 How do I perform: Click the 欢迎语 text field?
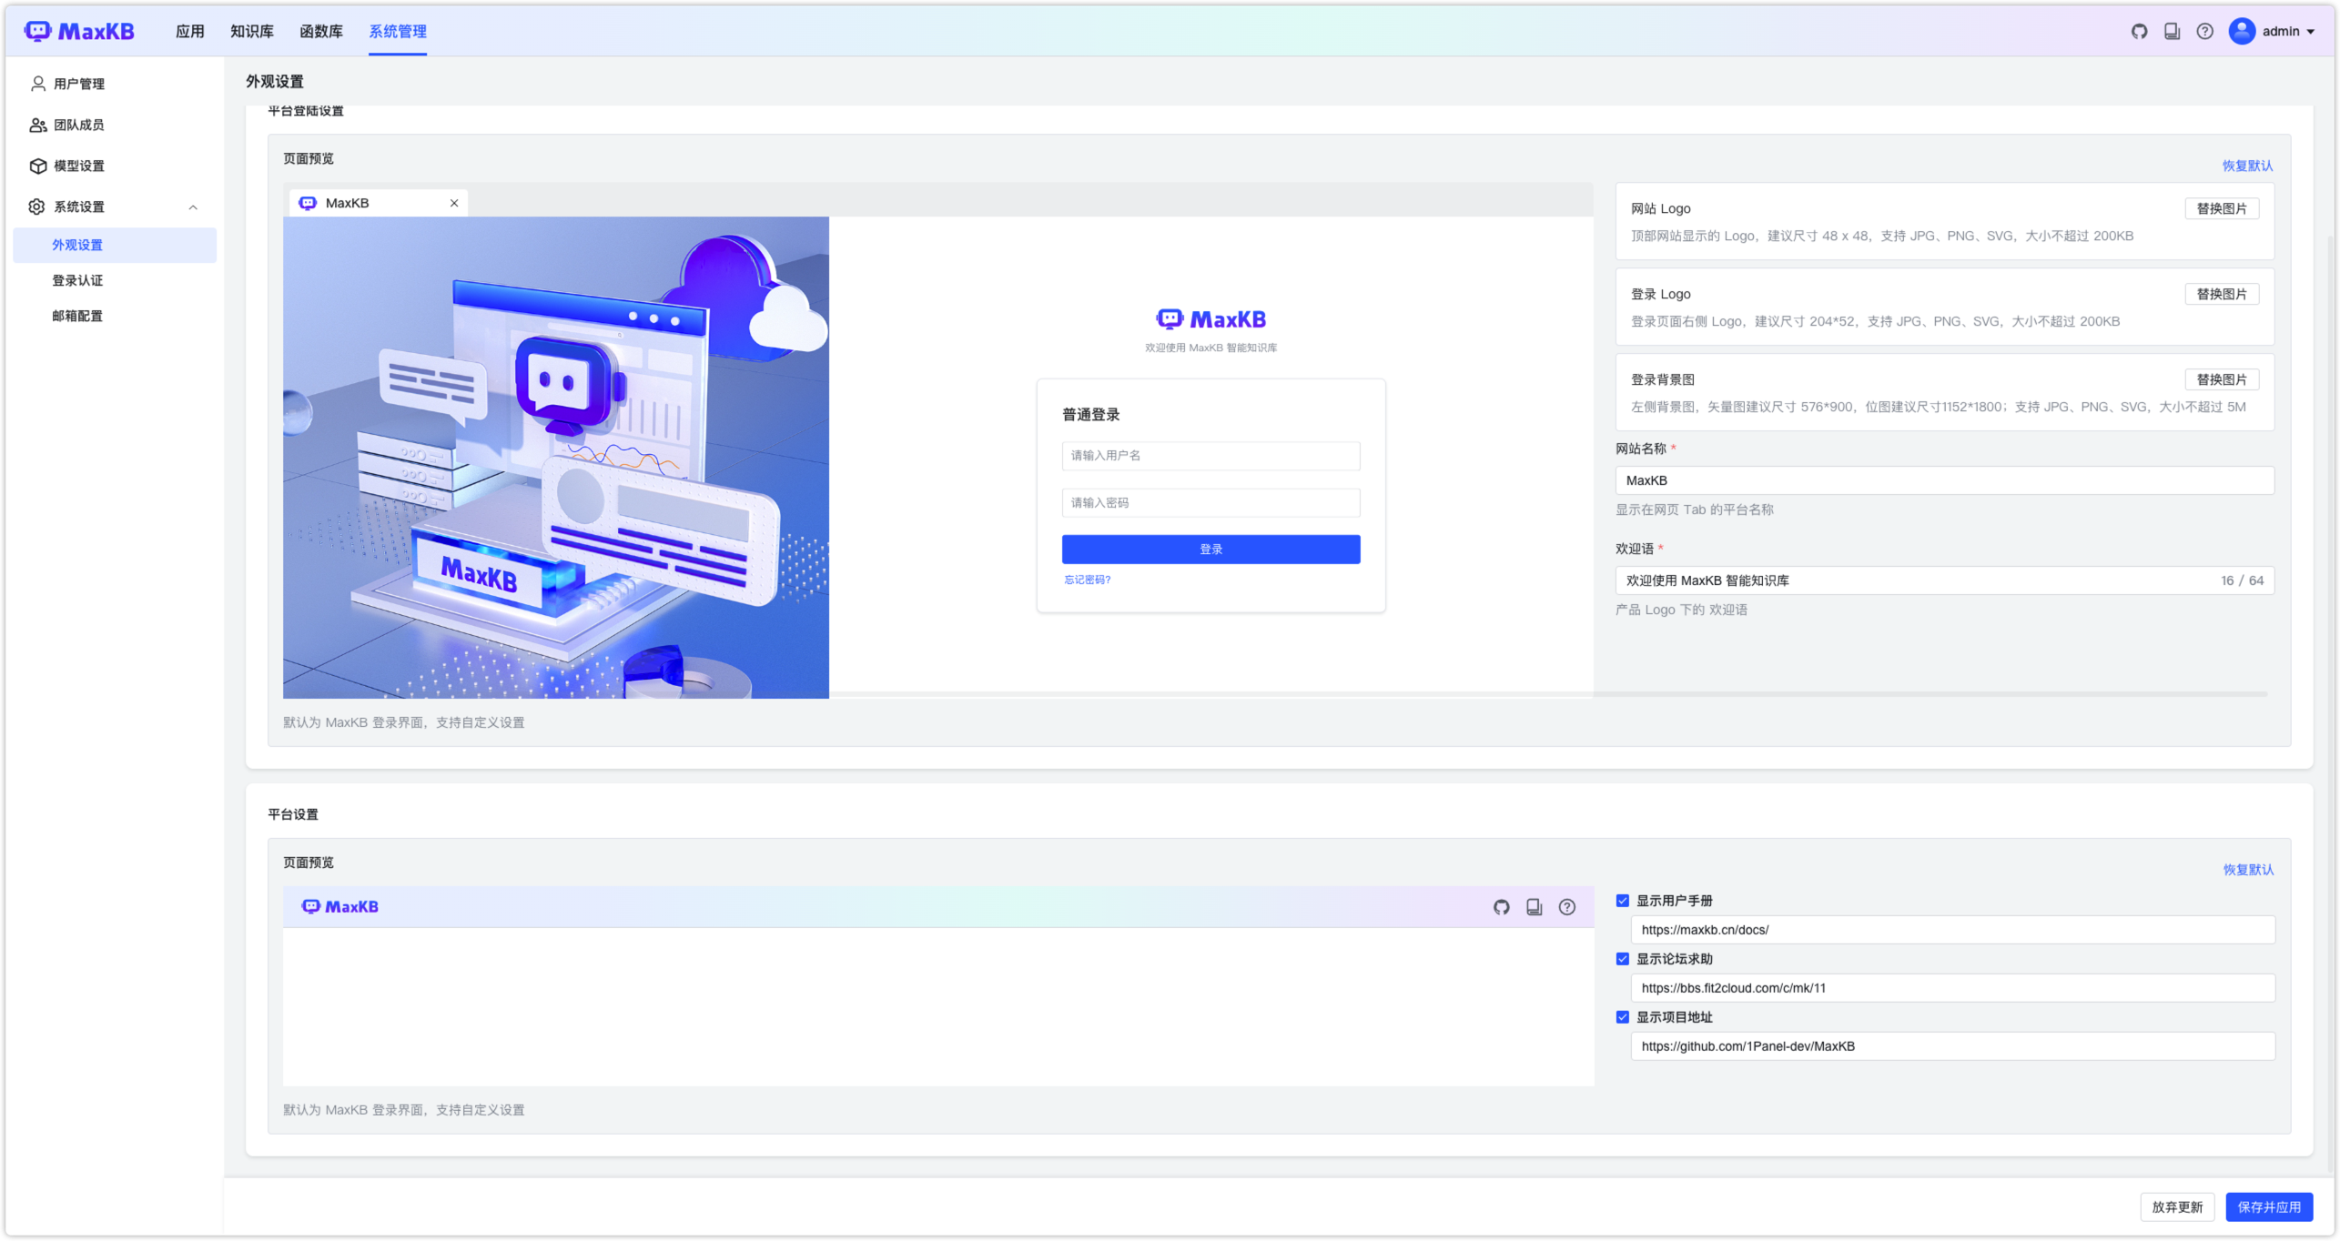point(1911,580)
